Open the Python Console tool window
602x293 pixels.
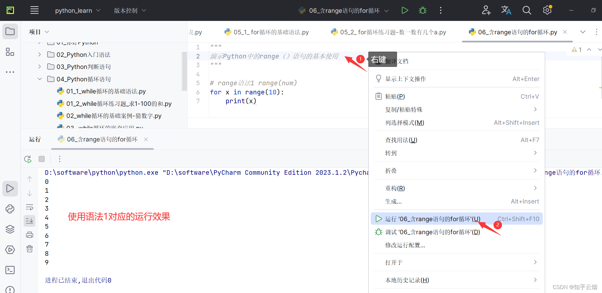pyautogui.click(x=10, y=209)
